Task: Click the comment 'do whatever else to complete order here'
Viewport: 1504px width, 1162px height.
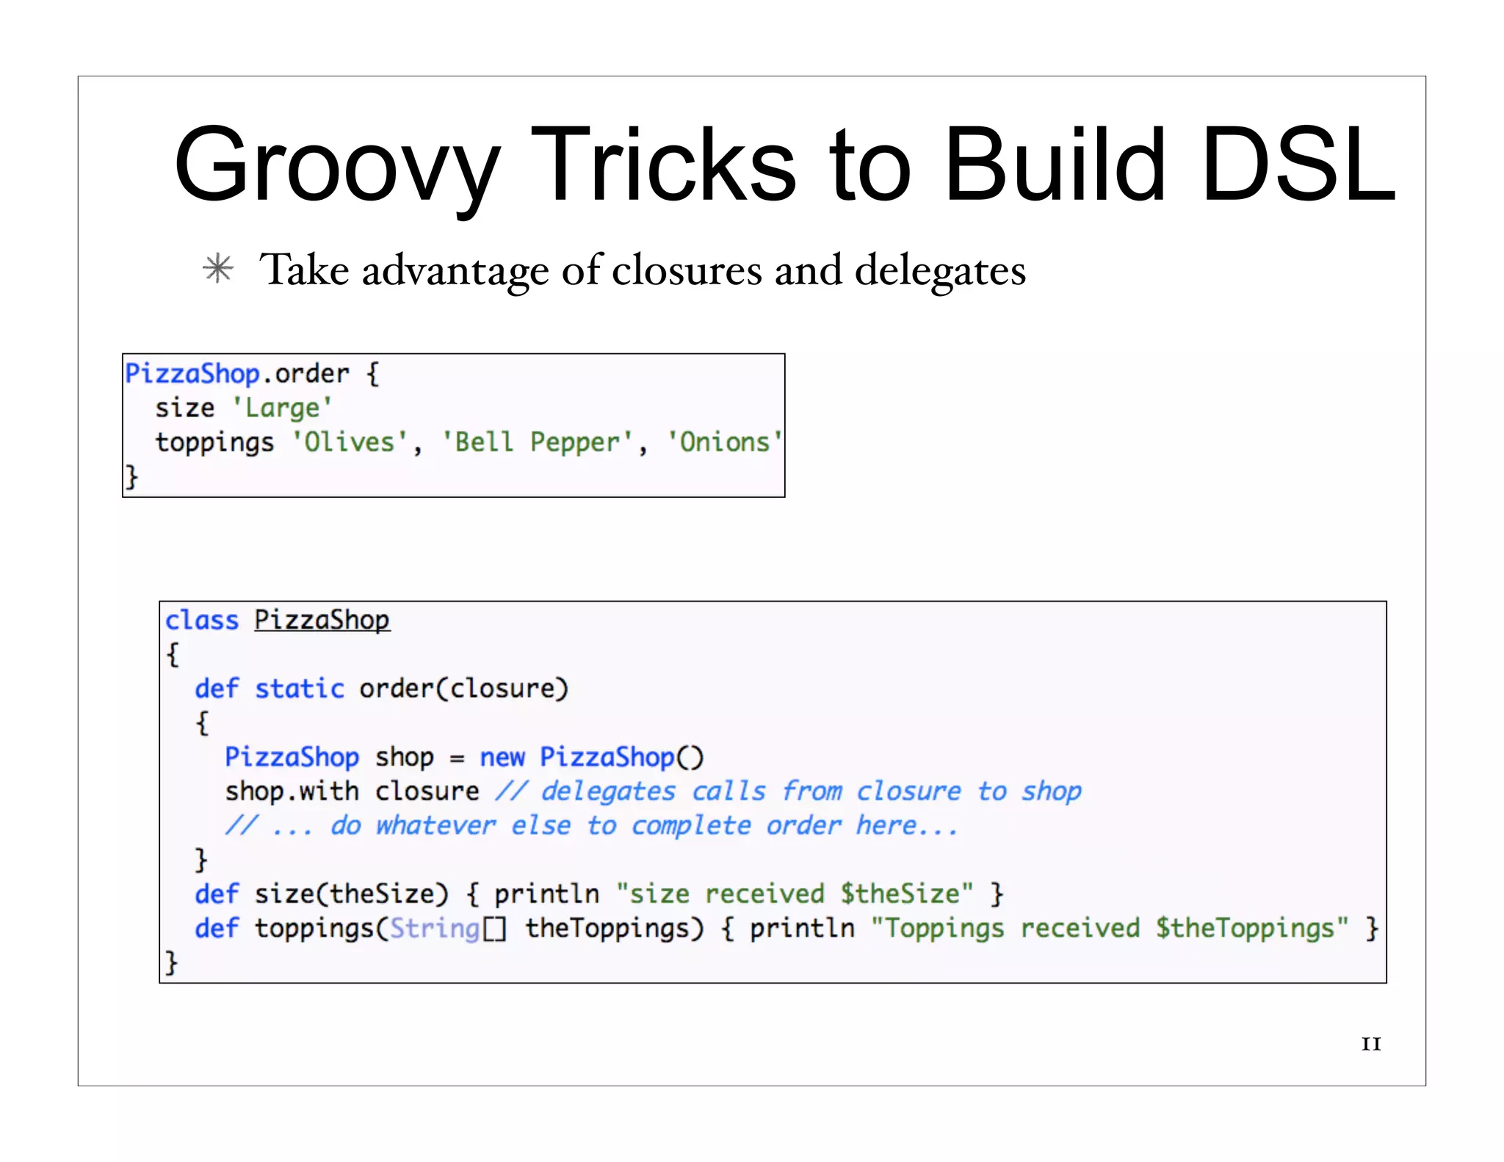Action: [x=592, y=826]
